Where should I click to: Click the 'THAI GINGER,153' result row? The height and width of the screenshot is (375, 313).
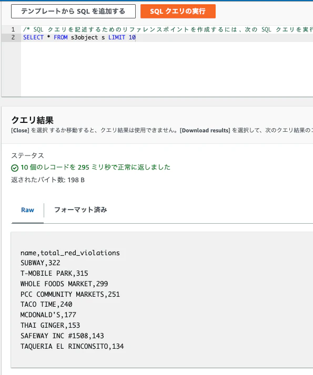[50, 326]
